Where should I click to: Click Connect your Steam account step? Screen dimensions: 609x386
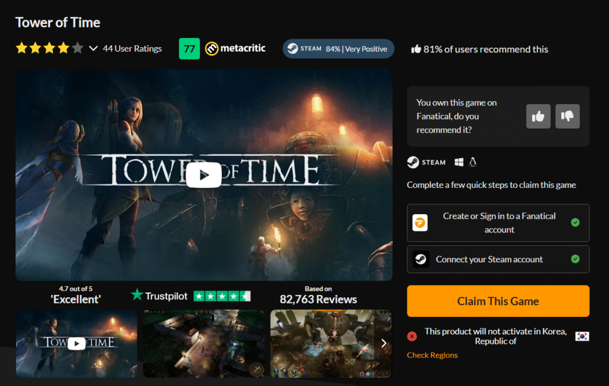point(498,259)
